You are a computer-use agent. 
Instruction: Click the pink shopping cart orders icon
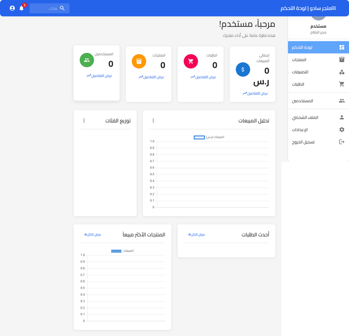pyautogui.click(x=191, y=61)
